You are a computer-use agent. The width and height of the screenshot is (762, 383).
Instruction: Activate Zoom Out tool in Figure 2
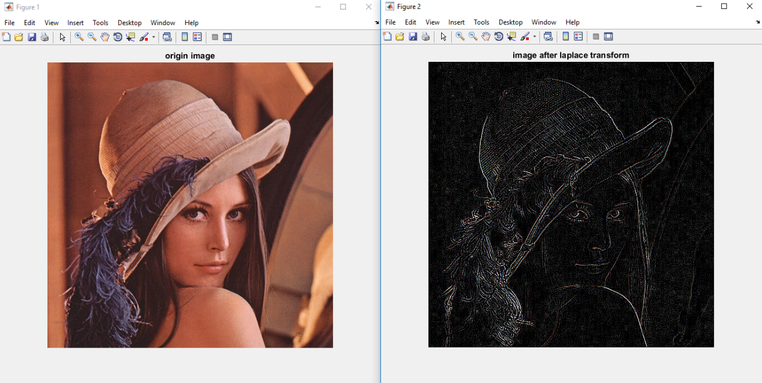point(473,37)
